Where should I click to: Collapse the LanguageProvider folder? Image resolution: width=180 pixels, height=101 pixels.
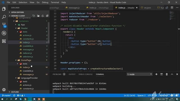click(x=29, y=78)
